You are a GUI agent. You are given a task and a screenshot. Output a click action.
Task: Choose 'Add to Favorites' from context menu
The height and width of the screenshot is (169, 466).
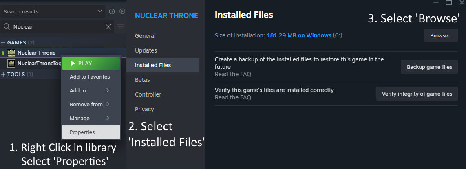pos(90,77)
